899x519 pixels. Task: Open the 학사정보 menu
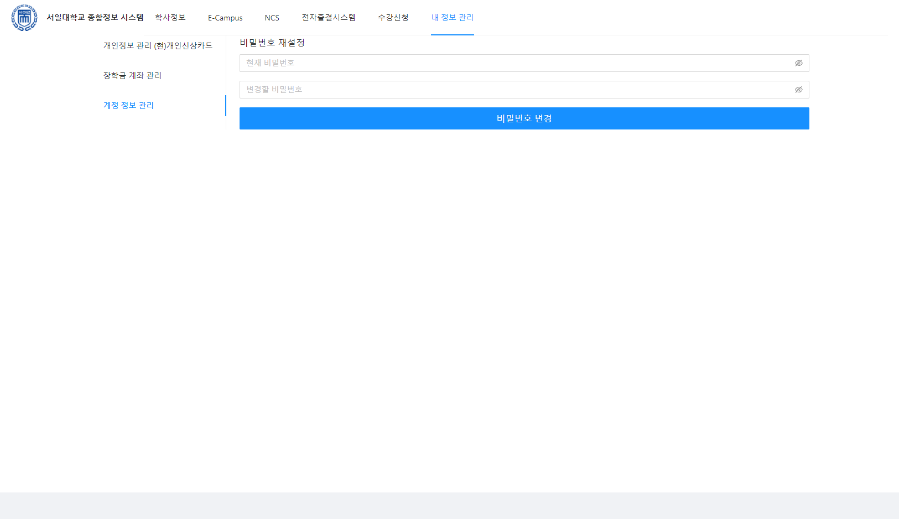[169, 17]
